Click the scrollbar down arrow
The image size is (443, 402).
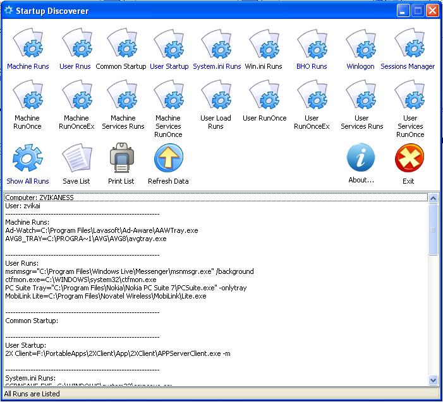click(433, 380)
